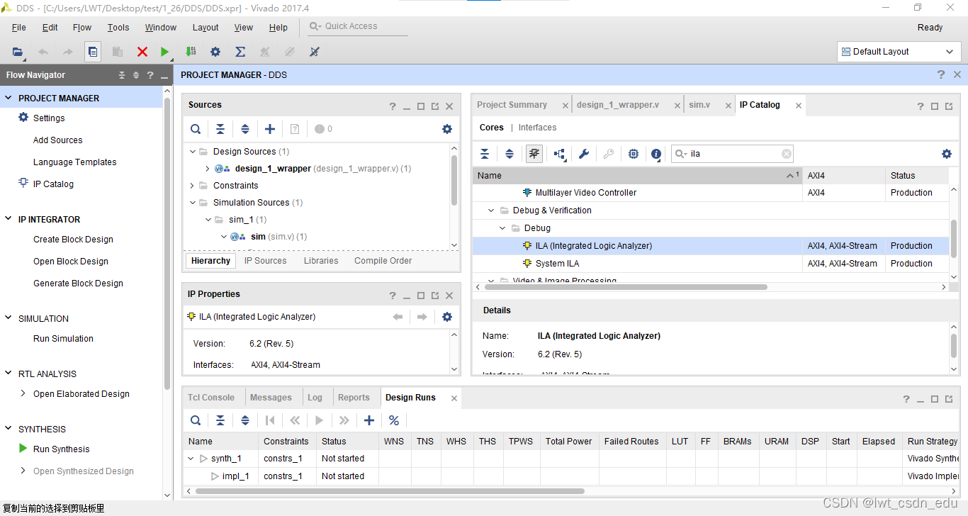Switch to the Messages tab

coord(271,398)
